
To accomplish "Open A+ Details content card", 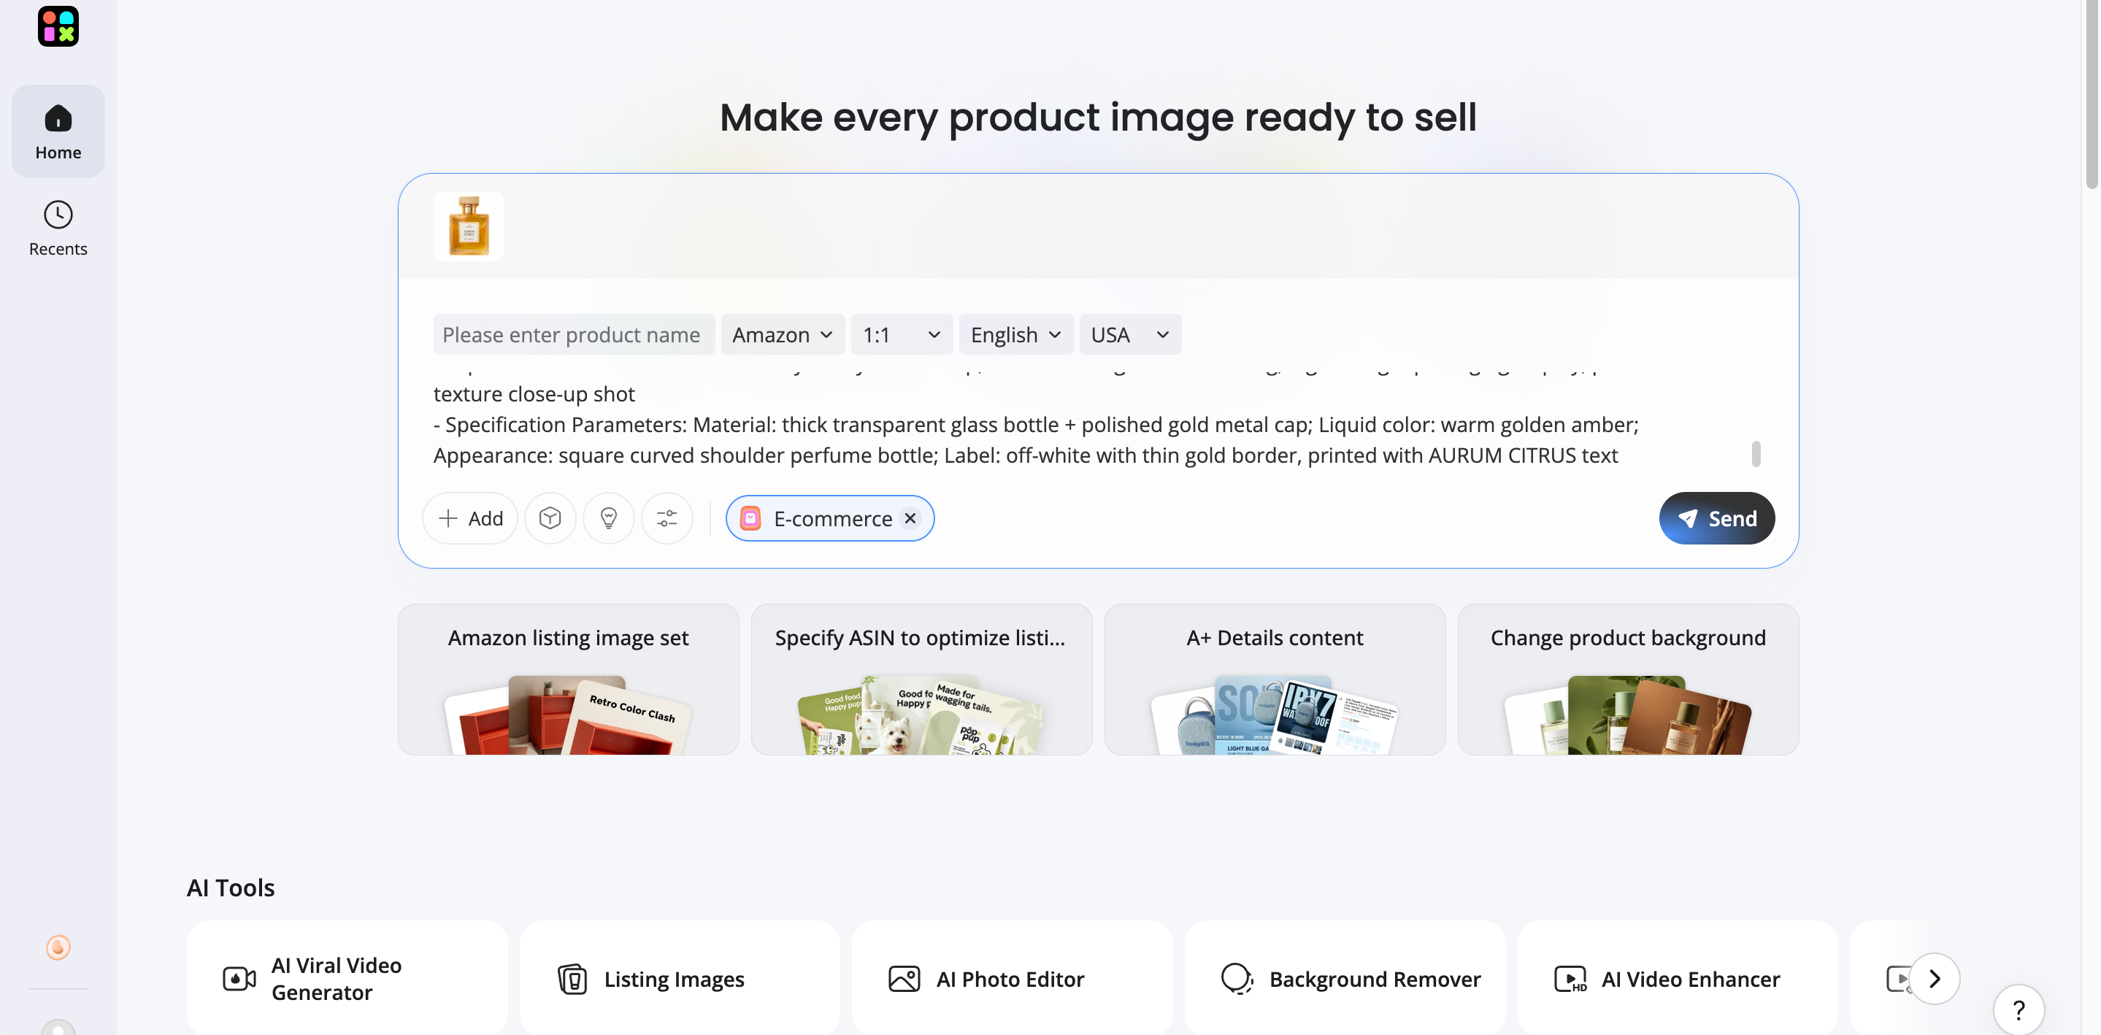I will [1275, 679].
